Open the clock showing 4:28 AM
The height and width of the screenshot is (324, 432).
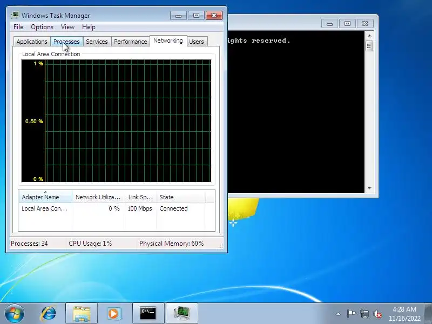tap(404, 314)
